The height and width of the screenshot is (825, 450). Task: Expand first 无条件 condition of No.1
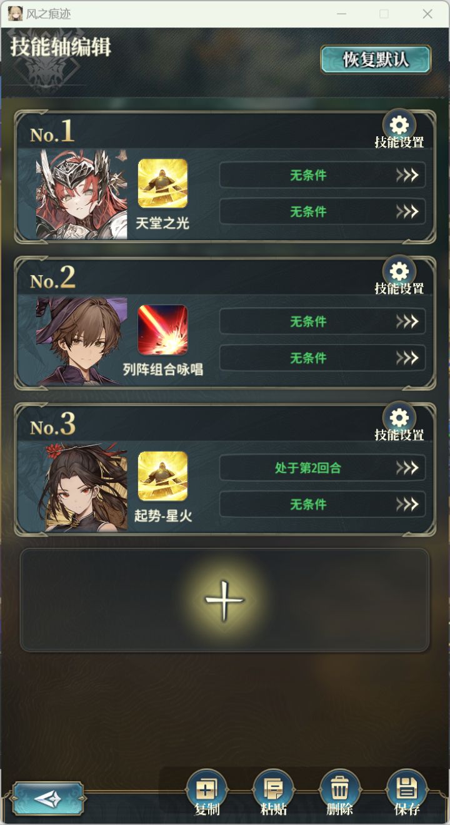(x=322, y=175)
